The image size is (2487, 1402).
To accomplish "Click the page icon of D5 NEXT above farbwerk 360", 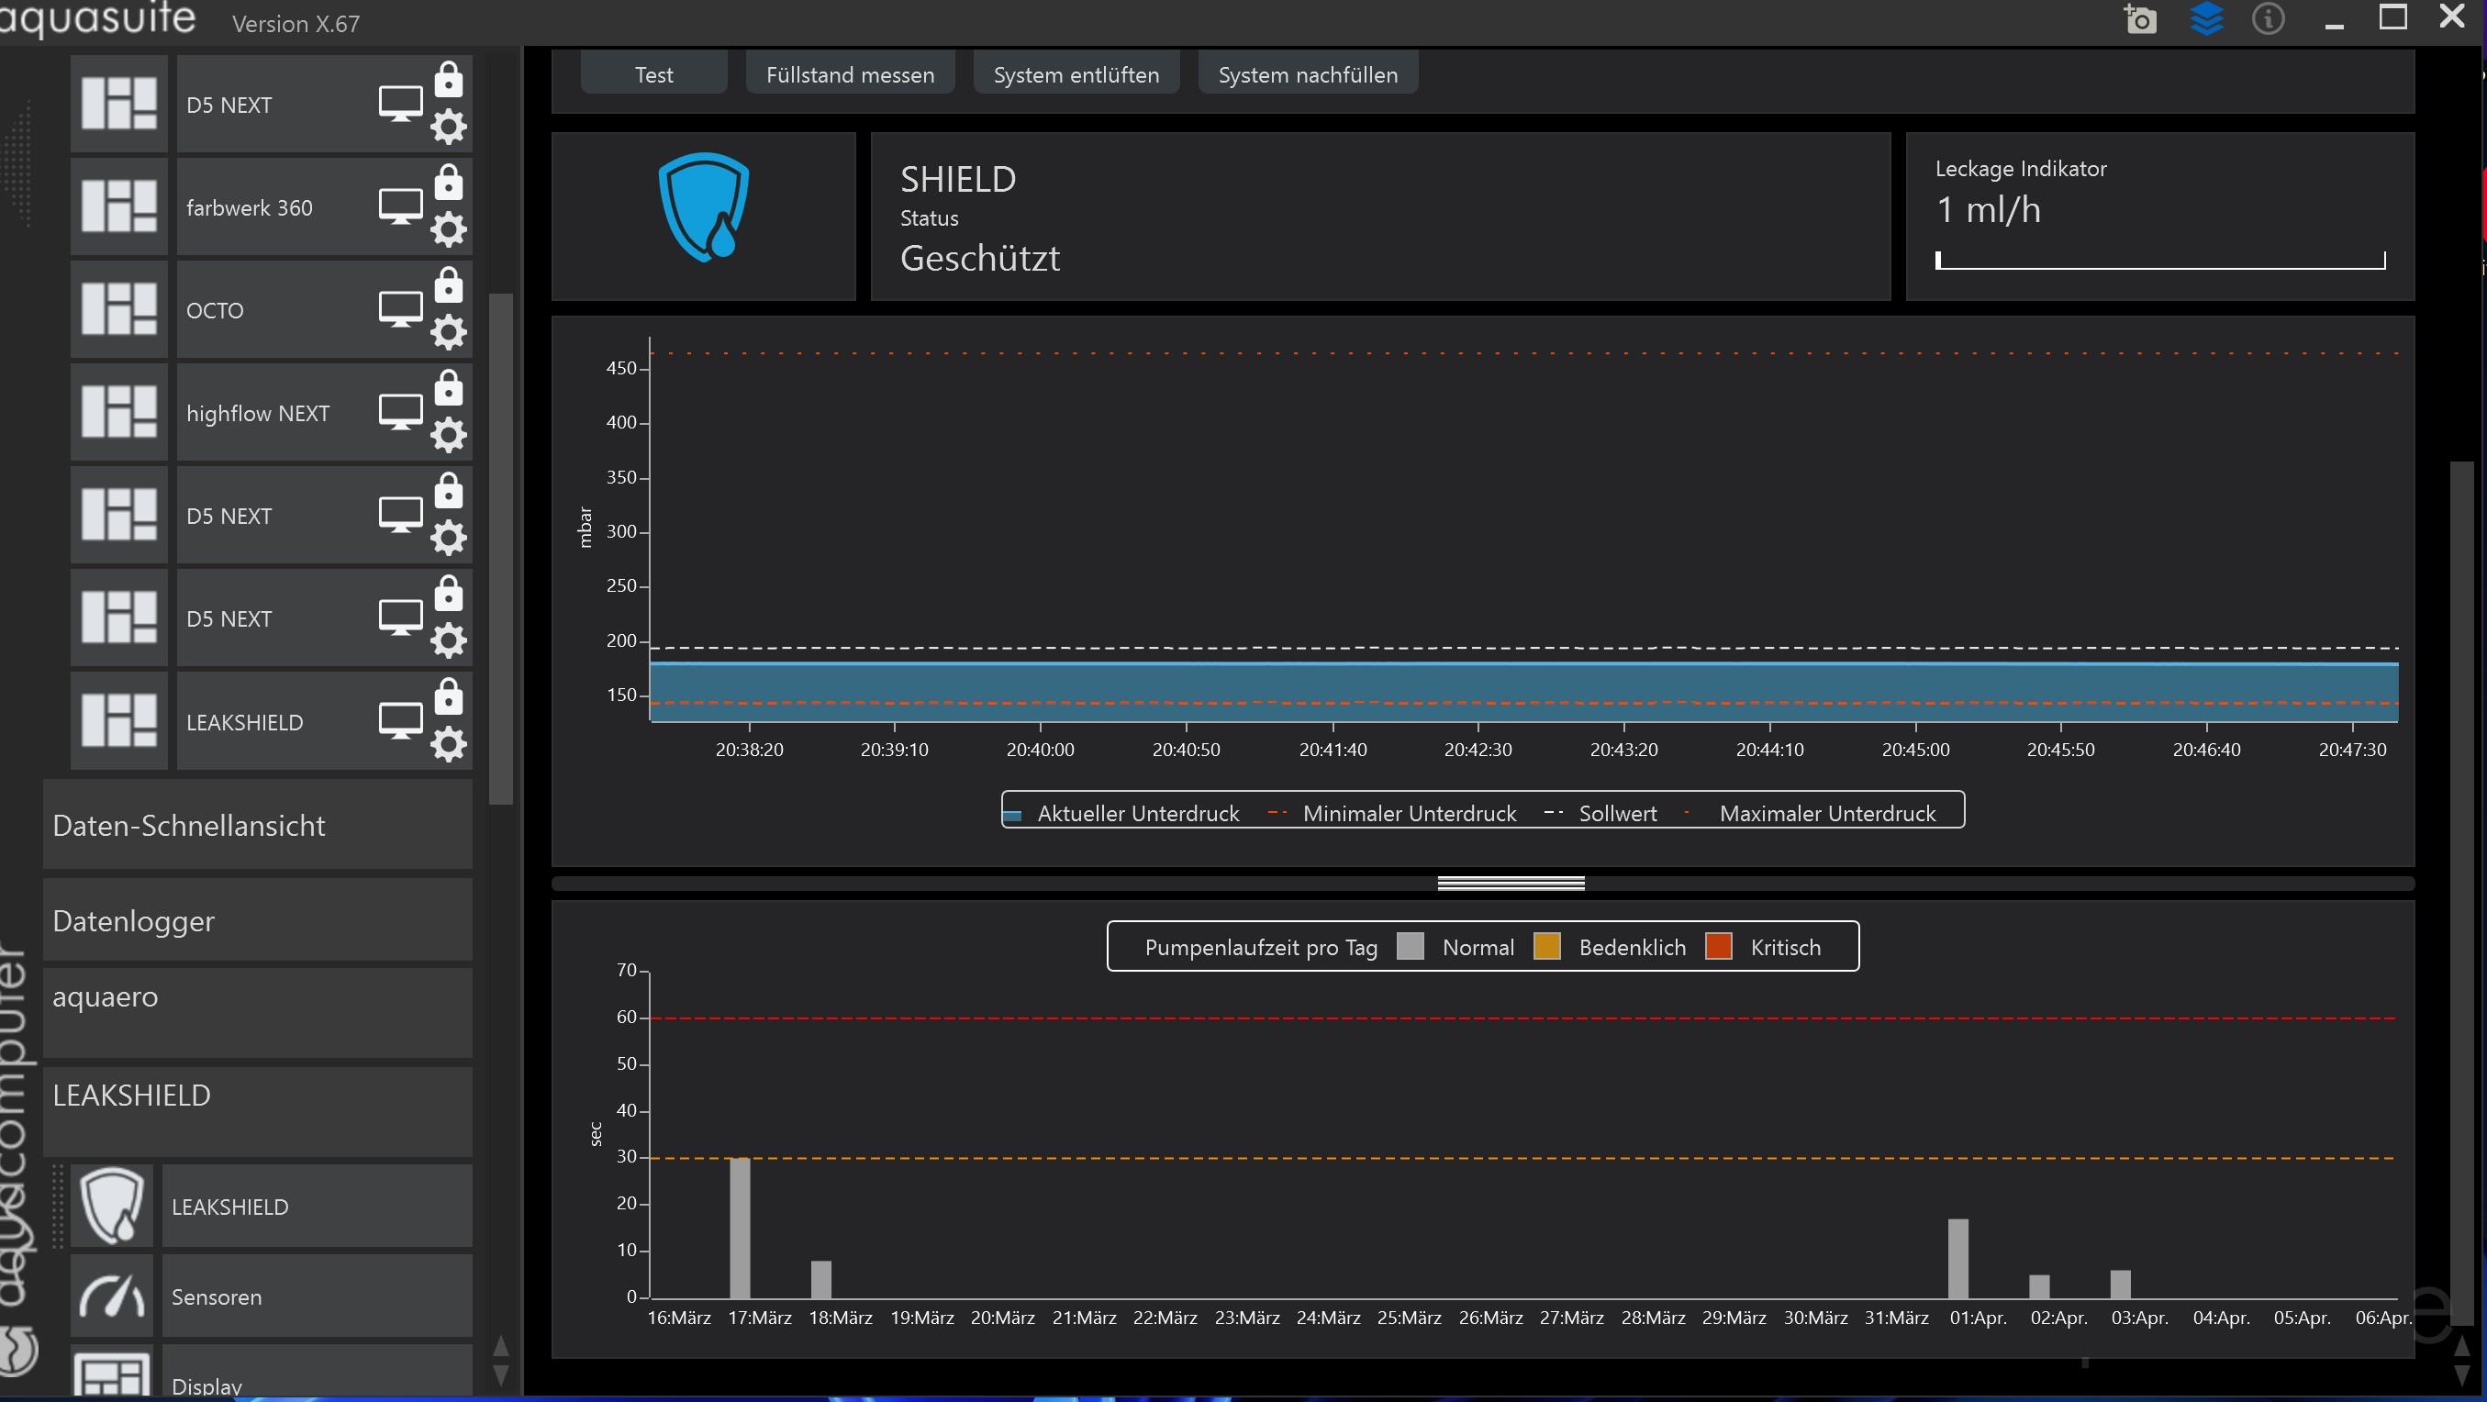I will [x=118, y=105].
